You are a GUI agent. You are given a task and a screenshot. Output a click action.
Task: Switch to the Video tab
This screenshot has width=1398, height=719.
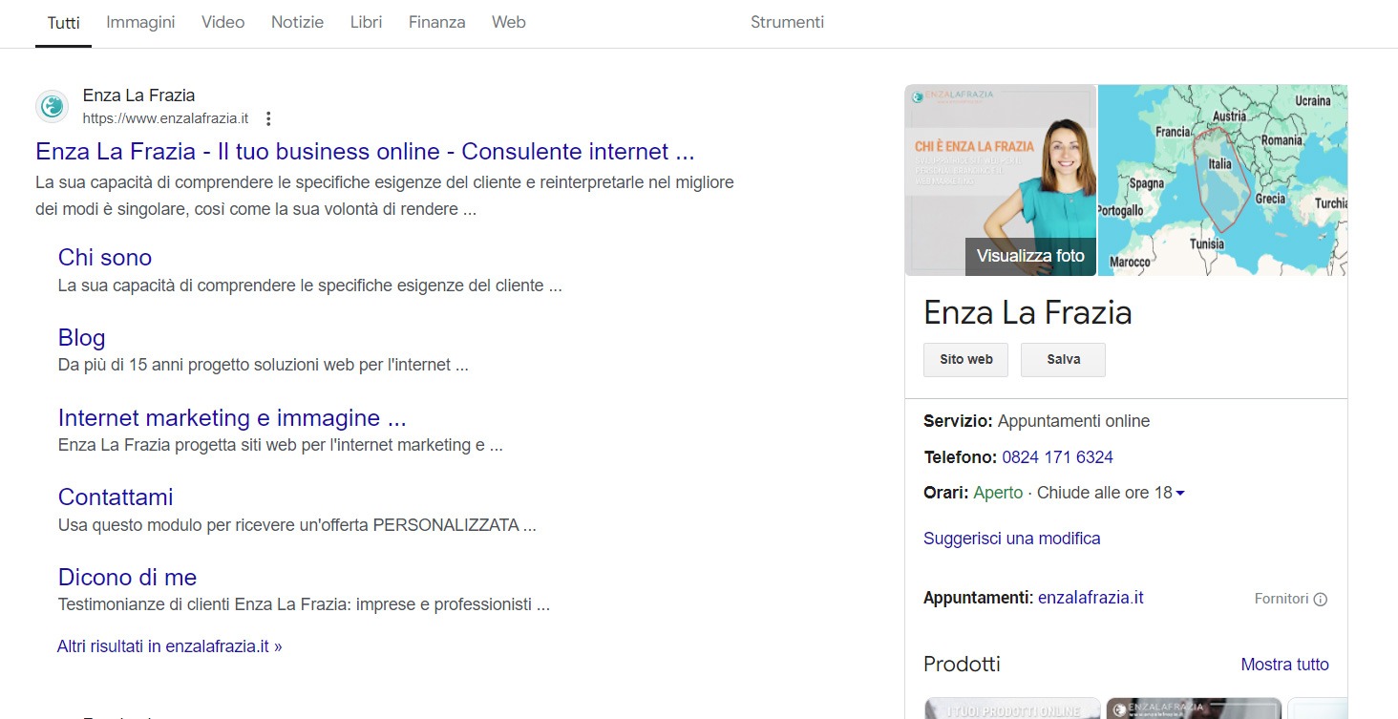coord(222,22)
